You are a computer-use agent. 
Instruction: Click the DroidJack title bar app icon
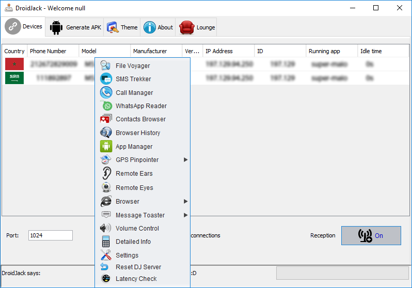(x=9, y=8)
